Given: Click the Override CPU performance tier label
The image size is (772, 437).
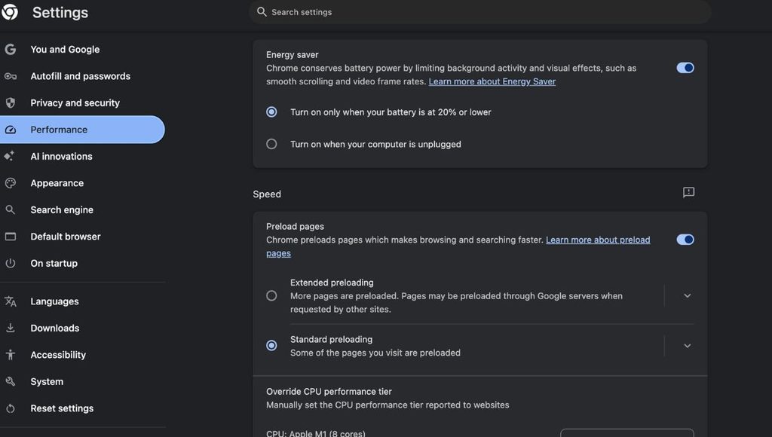Looking at the screenshot, I should [x=329, y=392].
